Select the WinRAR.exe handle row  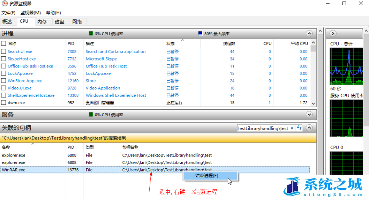click(155, 169)
